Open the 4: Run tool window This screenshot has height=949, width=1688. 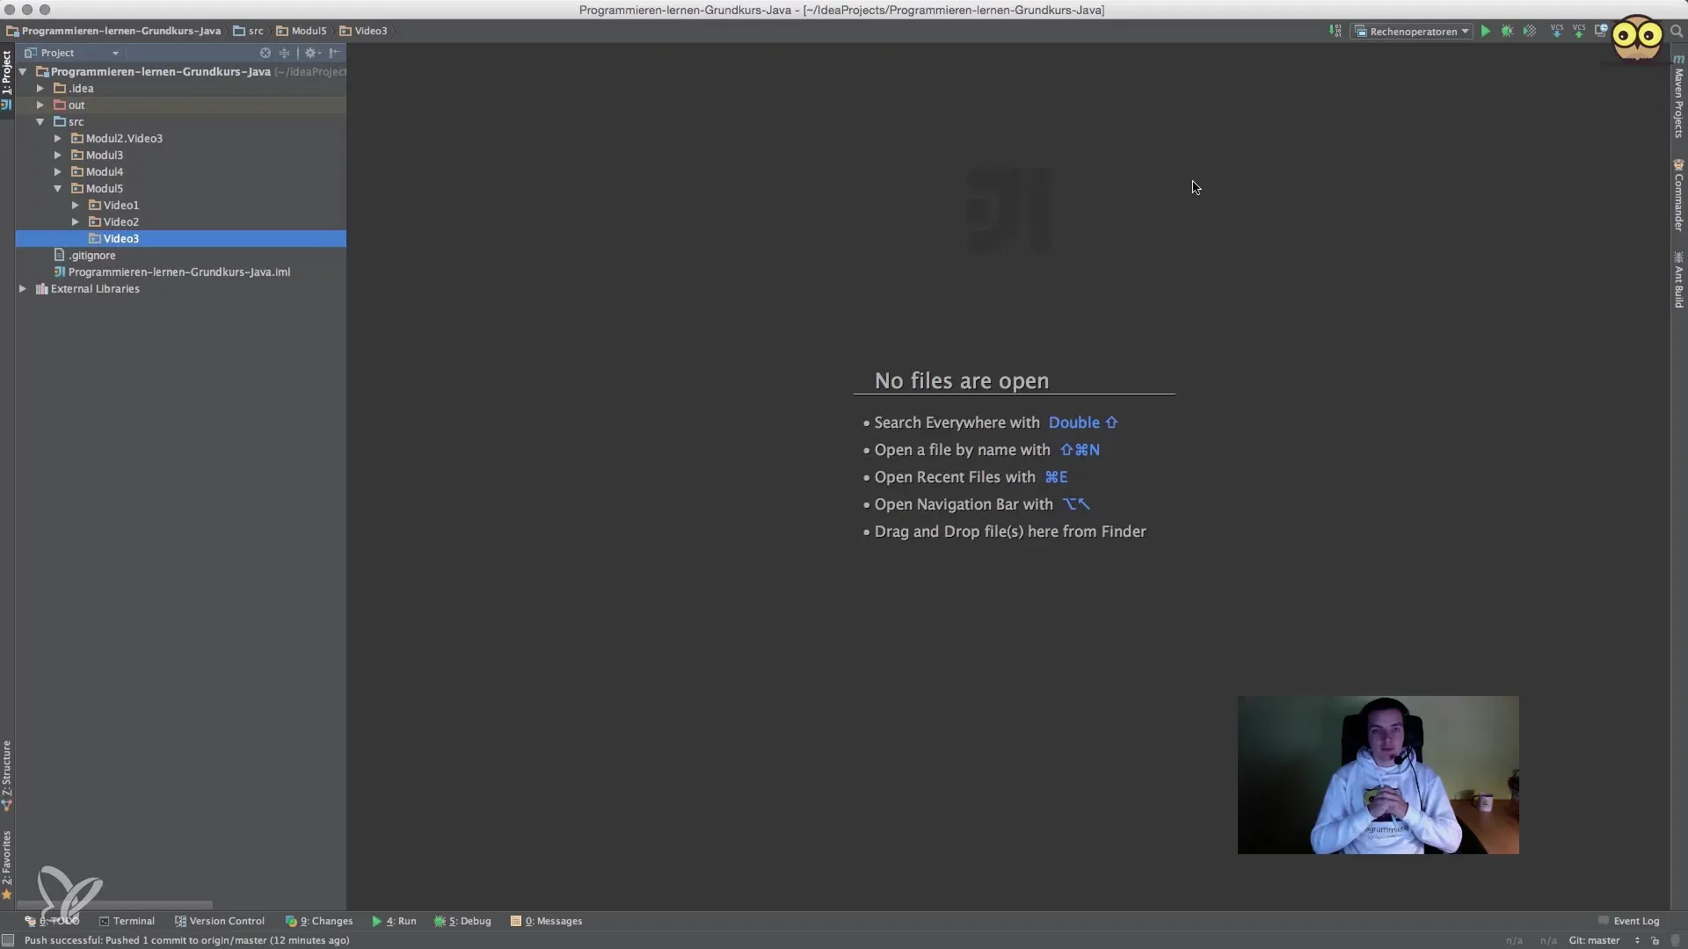394,921
